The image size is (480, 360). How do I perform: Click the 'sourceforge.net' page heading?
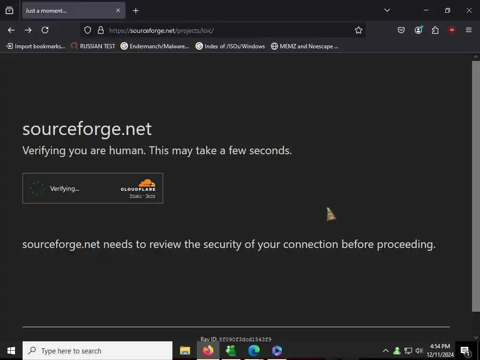[x=87, y=129]
